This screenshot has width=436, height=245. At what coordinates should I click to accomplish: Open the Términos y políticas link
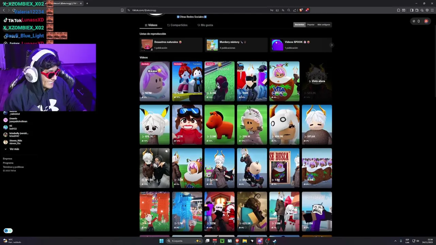click(13, 167)
